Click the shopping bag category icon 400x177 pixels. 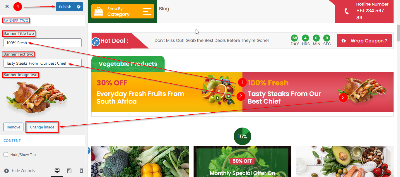click(x=99, y=11)
